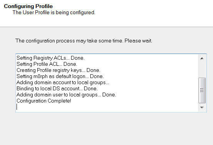Screen dimensions: 213x145
Task: Click the 'Creating Profile registry keys' log line
Action: tap(58, 70)
